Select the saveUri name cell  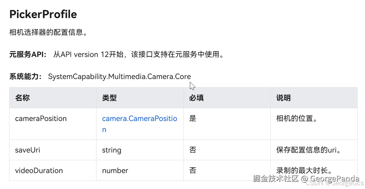click(28, 150)
